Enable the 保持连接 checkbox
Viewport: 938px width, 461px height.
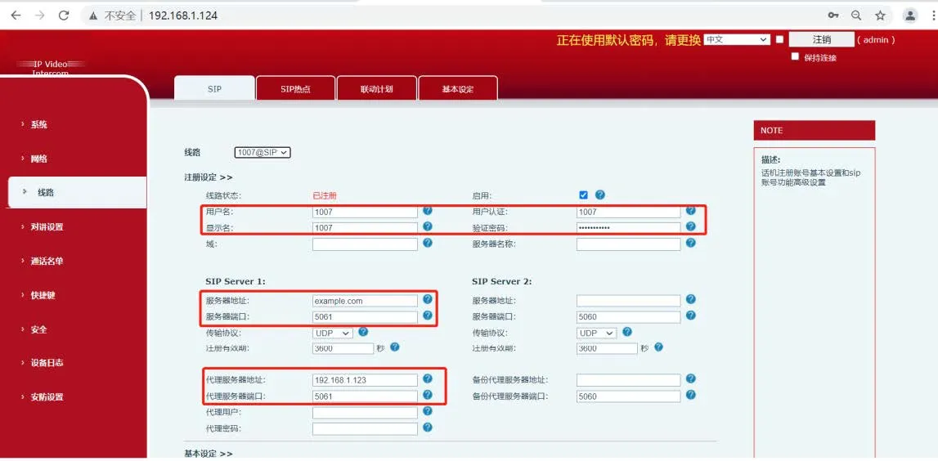click(x=795, y=57)
